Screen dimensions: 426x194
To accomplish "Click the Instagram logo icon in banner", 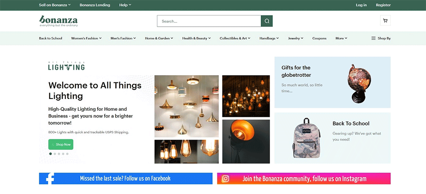I will tap(226, 179).
